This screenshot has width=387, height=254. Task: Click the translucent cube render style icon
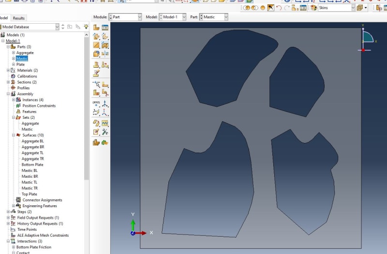point(360,8)
